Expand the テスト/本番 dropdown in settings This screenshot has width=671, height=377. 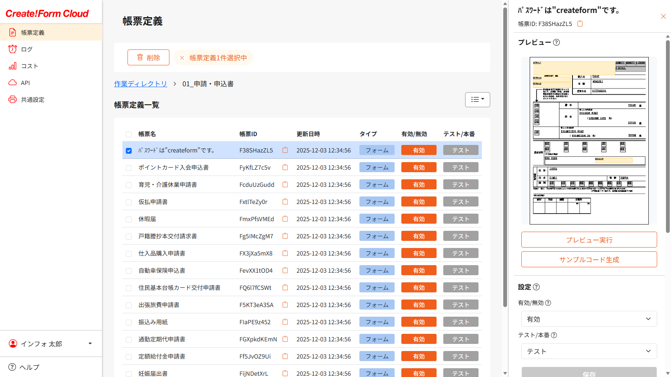coord(589,351)
